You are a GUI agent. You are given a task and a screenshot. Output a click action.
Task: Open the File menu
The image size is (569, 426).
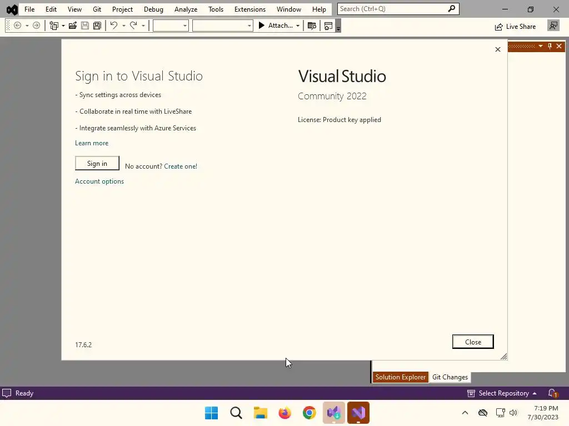(x=29, y=9)
